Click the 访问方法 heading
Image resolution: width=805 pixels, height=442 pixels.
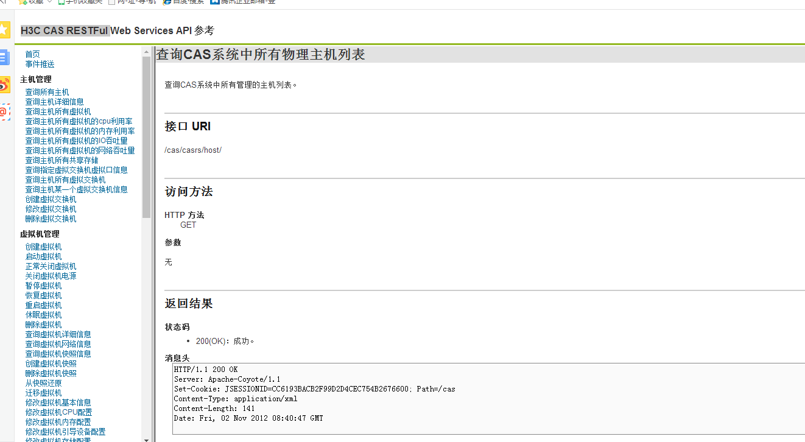point(189,191)
